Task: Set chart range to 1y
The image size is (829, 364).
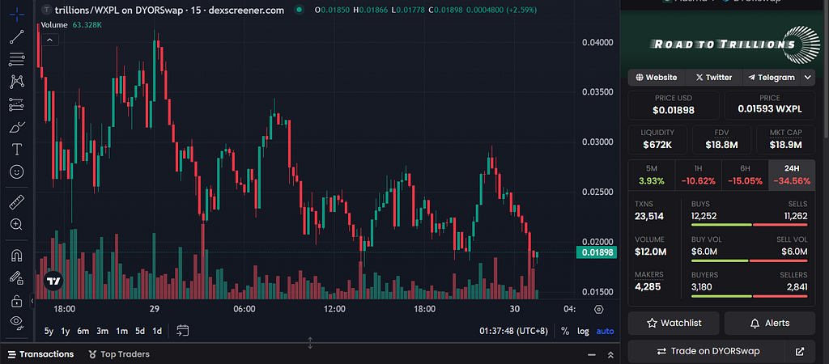Action: click(66, 332)
